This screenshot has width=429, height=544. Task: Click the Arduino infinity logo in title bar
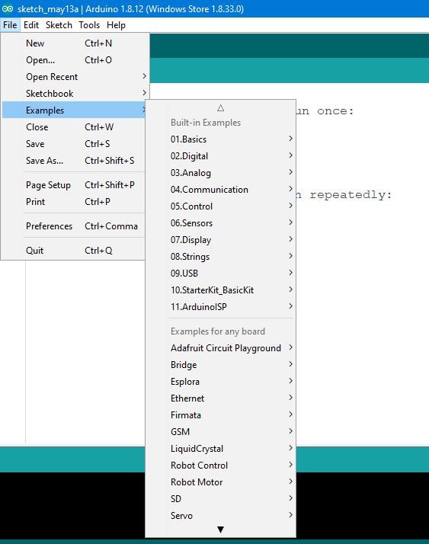(8, 8)
